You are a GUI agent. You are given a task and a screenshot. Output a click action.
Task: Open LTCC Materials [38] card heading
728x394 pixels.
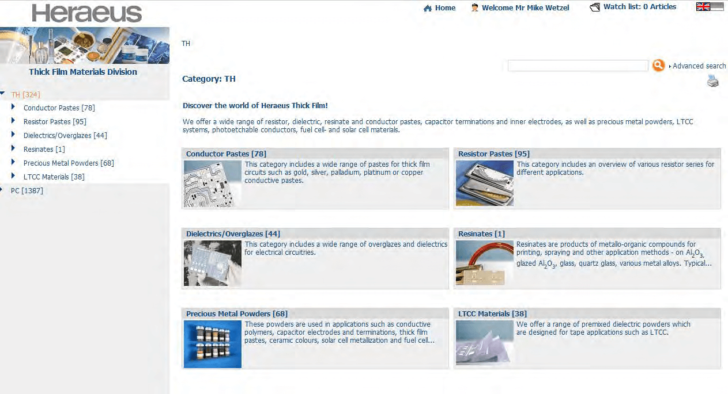coord(492,313)
